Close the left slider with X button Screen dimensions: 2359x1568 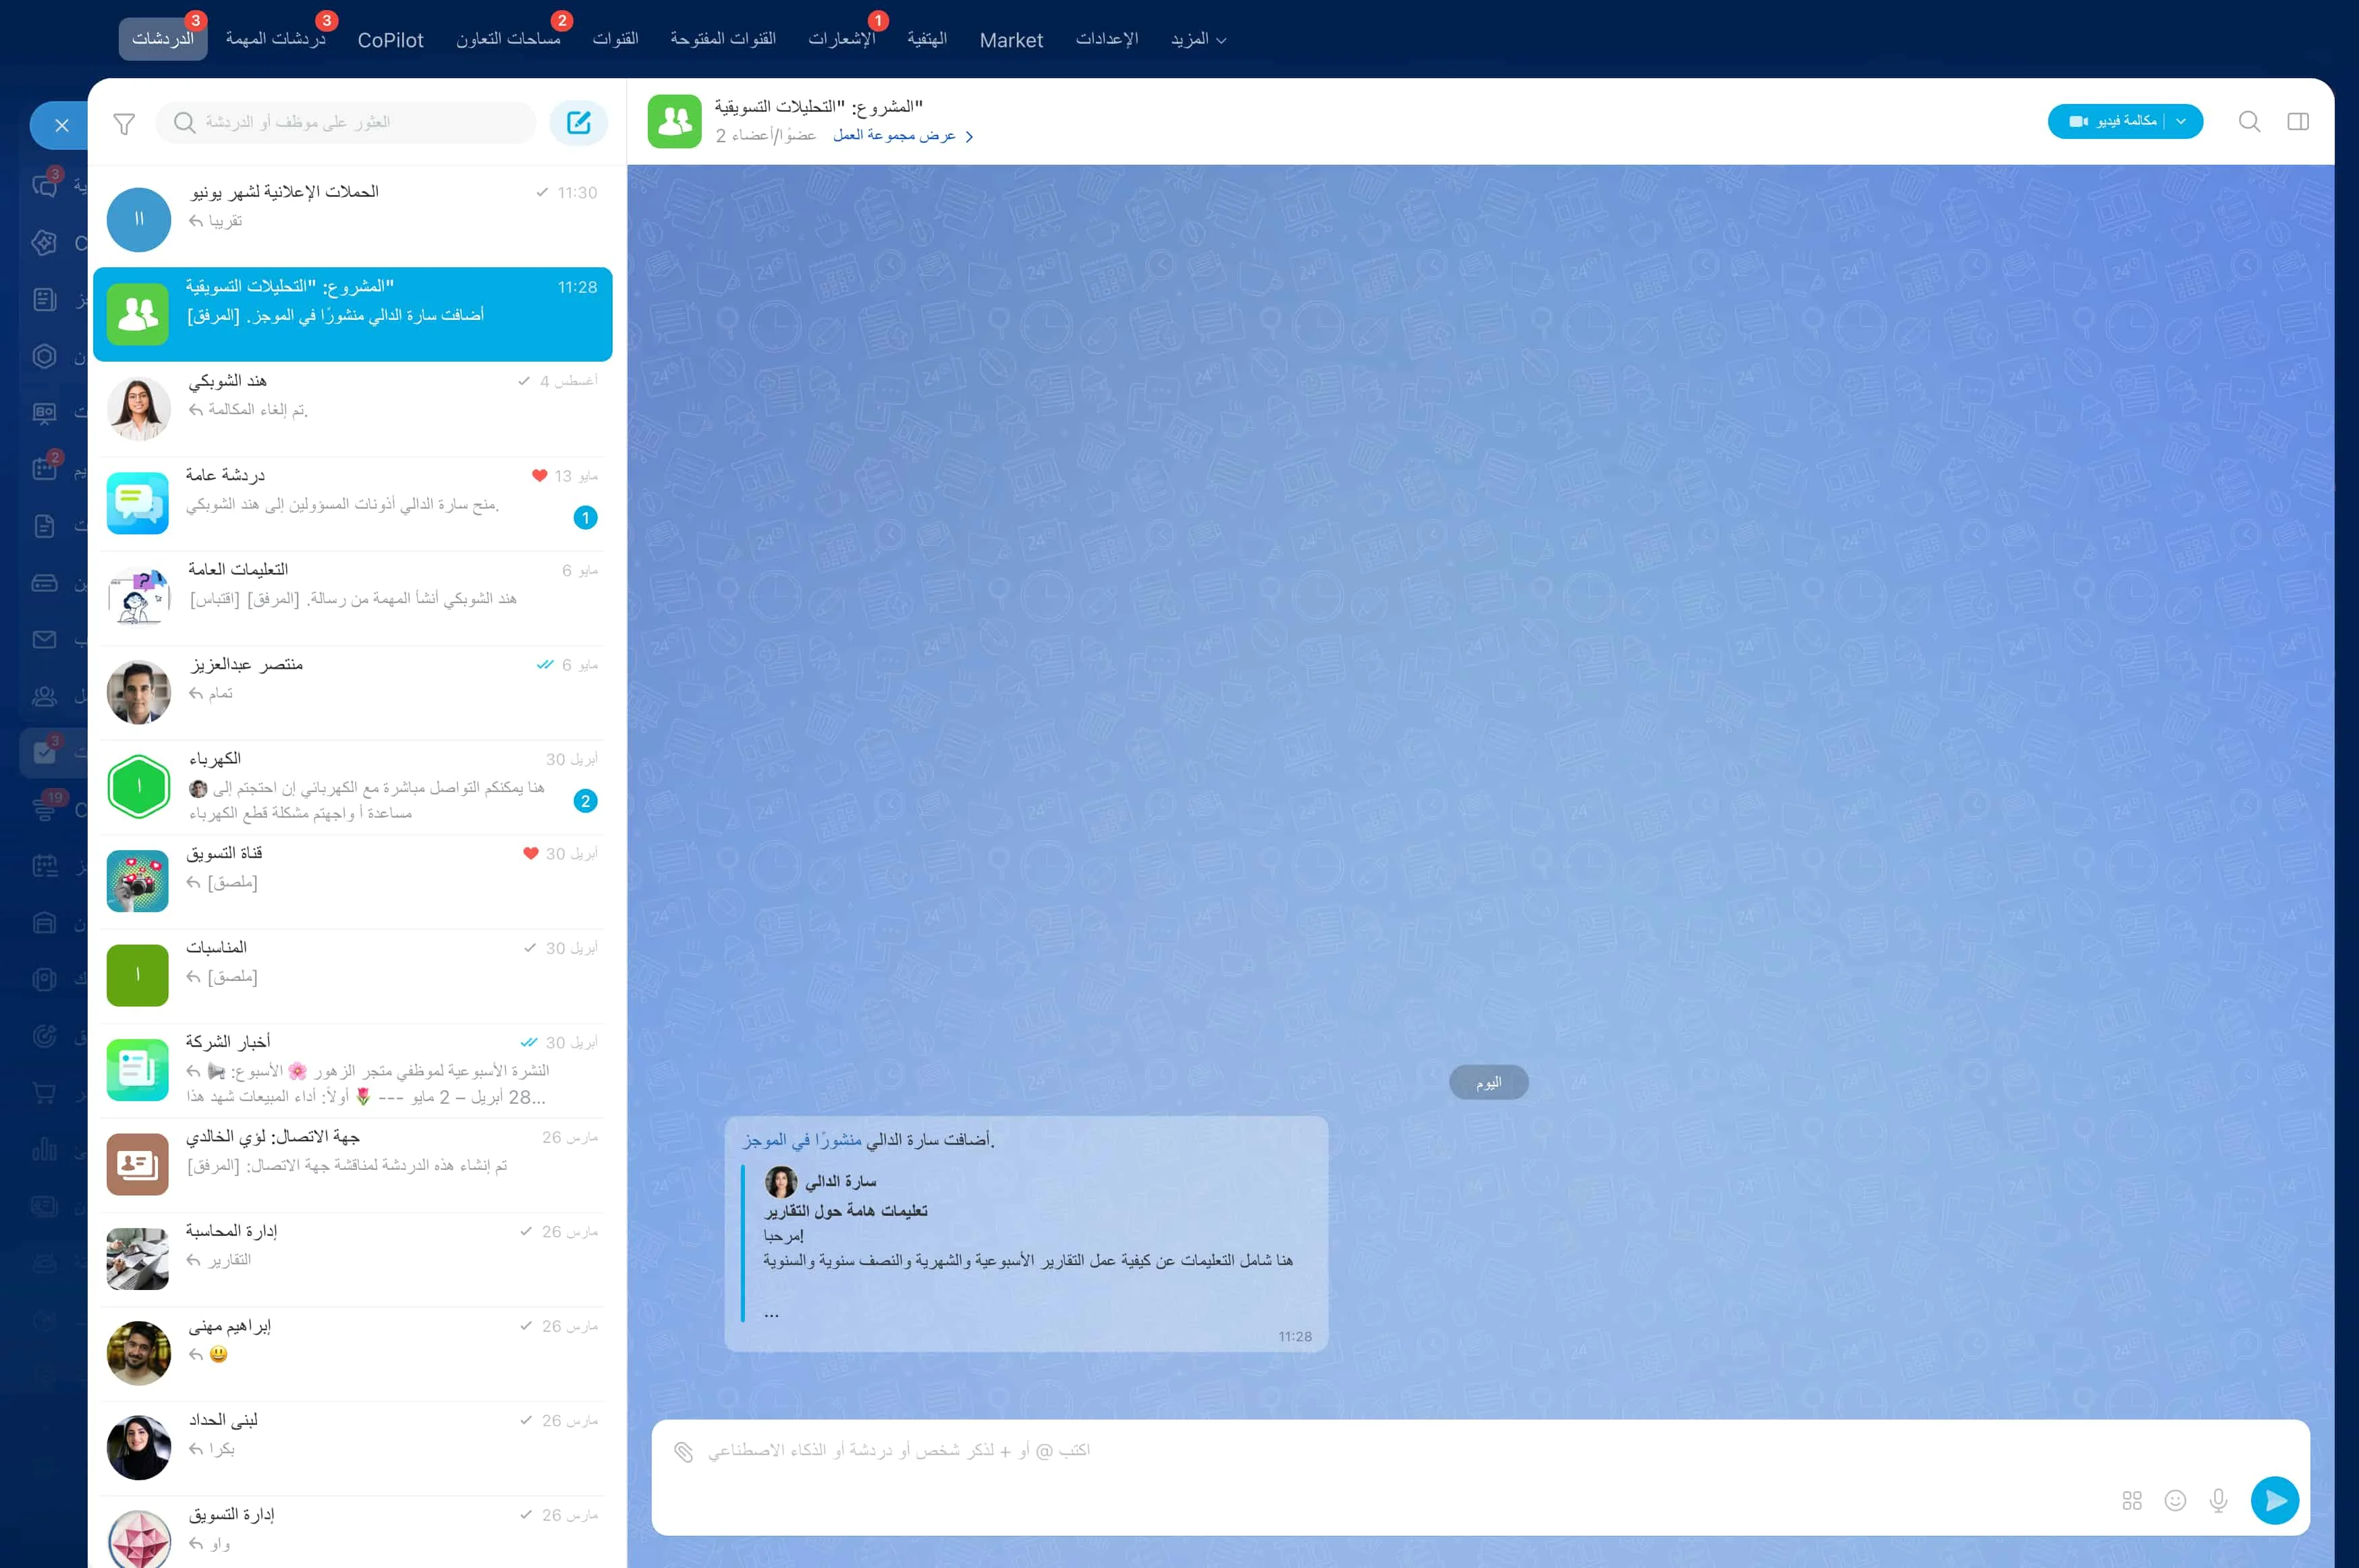pyautogui.click(x=61, y=125)
